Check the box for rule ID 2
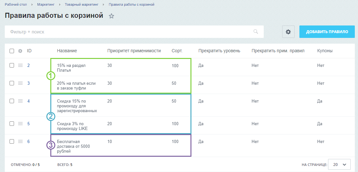358x172 pixels. [x=12, y=65]
